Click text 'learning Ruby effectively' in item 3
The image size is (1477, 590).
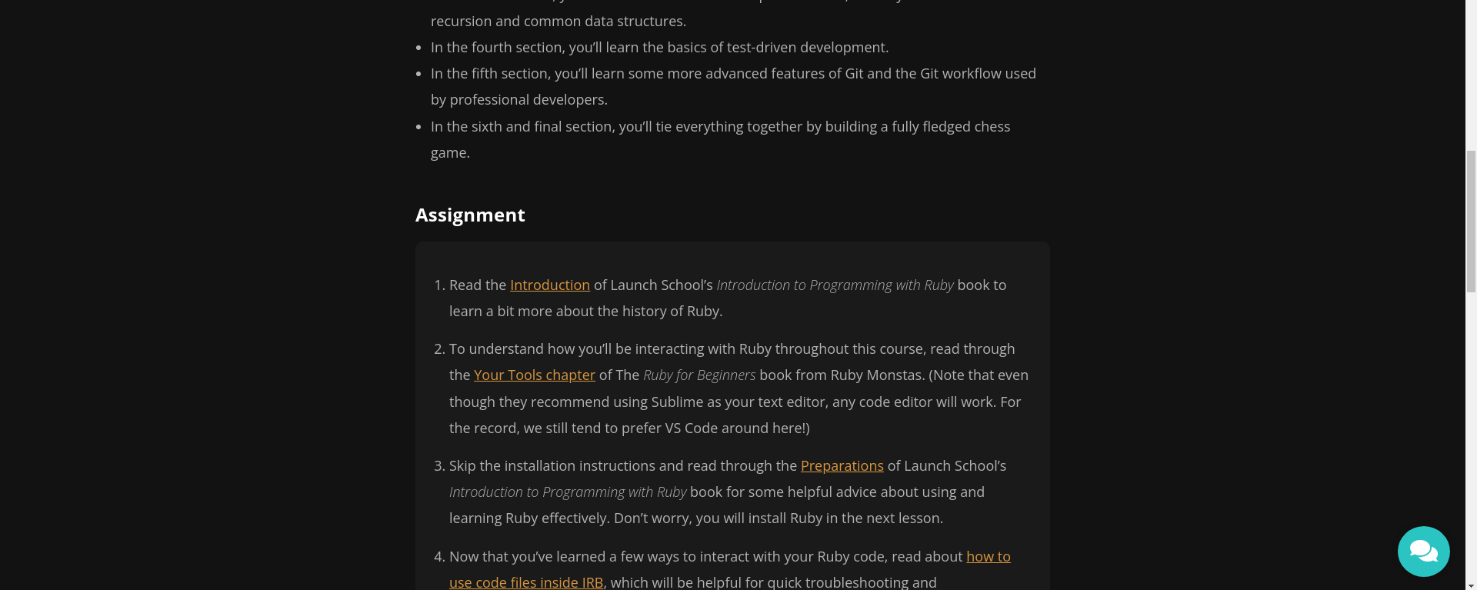click(529, 518)
